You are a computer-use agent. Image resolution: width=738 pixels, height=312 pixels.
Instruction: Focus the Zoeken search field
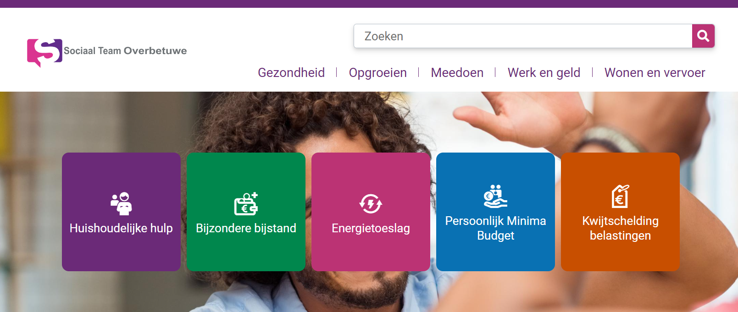[523, 36]
